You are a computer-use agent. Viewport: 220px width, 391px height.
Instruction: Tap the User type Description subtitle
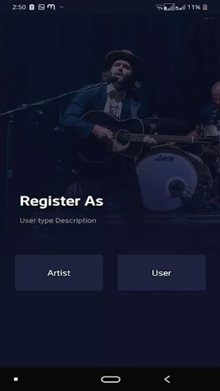click(58, 221)
